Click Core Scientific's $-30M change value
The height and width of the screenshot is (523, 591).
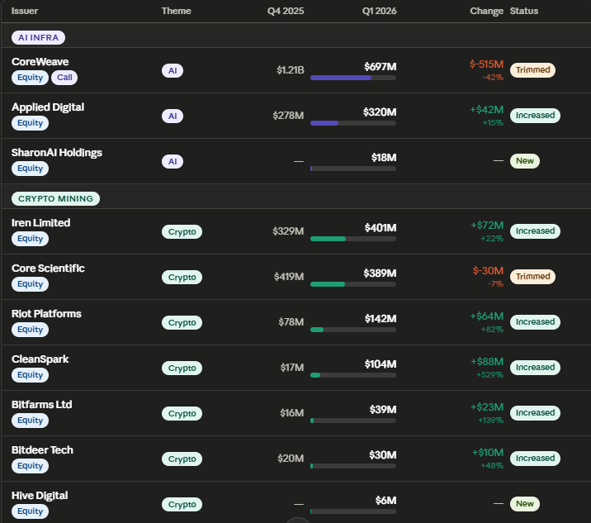[488, 270]
